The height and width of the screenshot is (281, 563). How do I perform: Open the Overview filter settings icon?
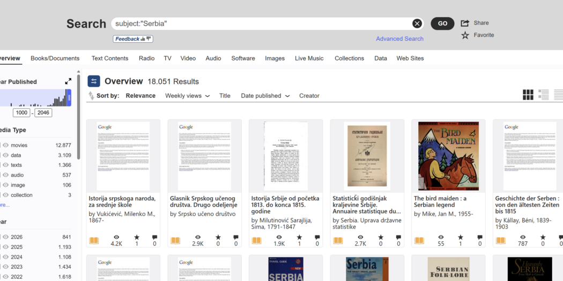pyautogui.click(x=94, y=81)
